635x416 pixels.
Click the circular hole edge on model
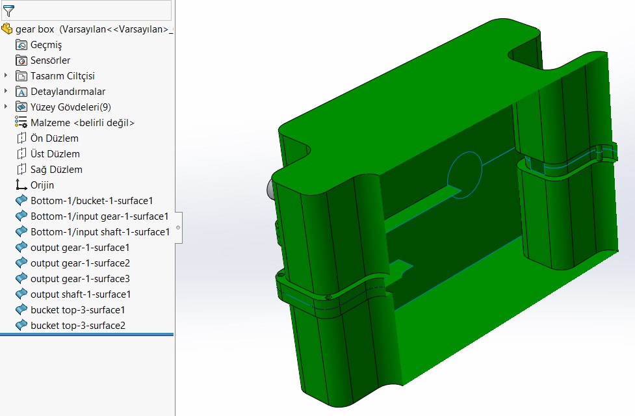click(x=465, y=175)
